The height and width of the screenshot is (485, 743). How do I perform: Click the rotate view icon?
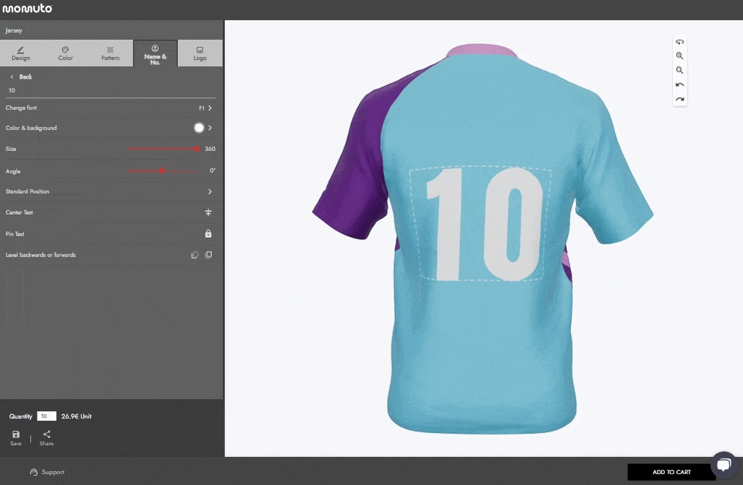[679, 42]
